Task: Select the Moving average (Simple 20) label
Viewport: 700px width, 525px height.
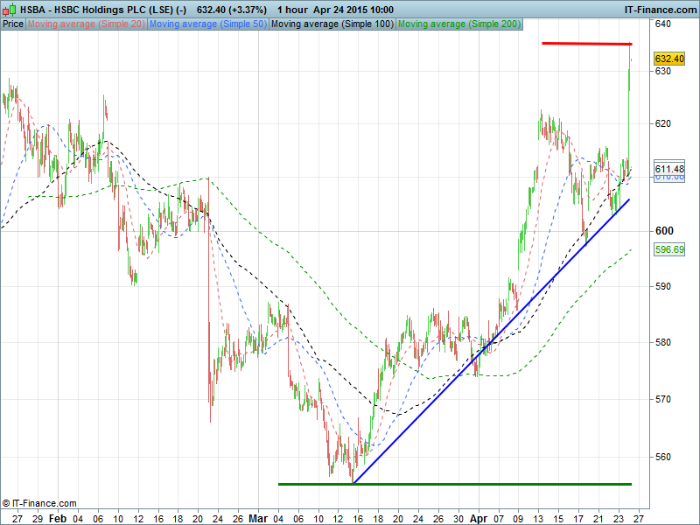Action: click(86, 24)
